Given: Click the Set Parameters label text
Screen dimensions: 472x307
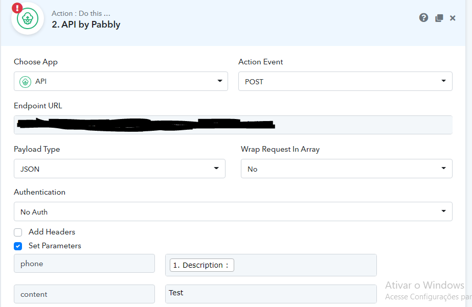Looking at the screenshot, I should (x=55, y=246).
